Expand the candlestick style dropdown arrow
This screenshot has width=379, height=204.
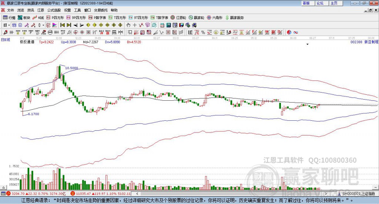[43, 25]
